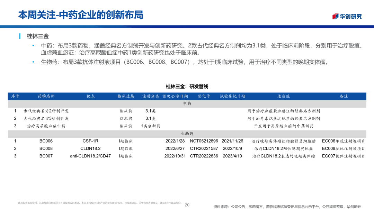Image resolution: width=374 pixels, height=209 pixels.
Task: Click 治疗CLDN18.2阳性晚期实体瘤 cell
Action: click(x=284, y=148)
